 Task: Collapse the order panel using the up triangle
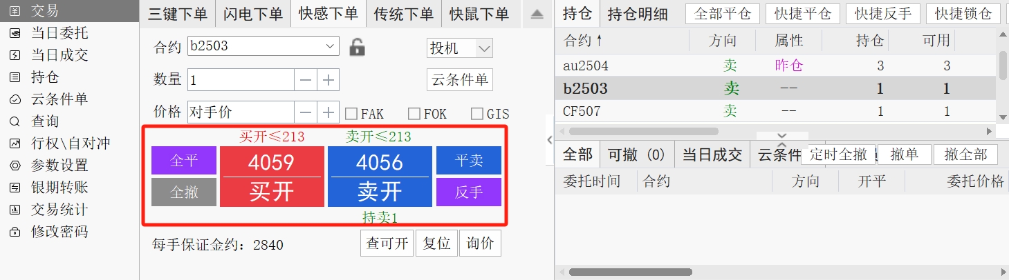tap(537, 14)
